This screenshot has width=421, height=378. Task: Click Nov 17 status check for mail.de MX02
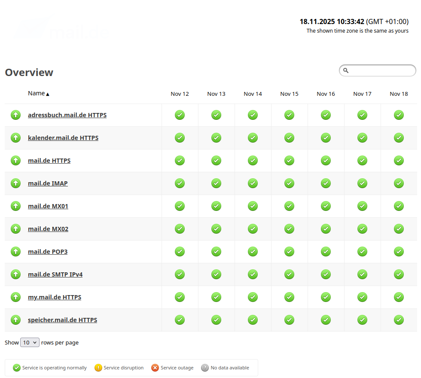[x=362, y=229]
